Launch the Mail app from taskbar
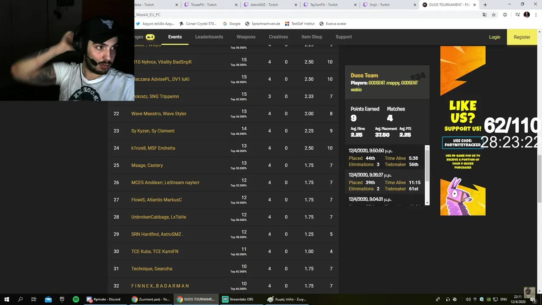This screenshot has width=542, height=305. point(48,299)
